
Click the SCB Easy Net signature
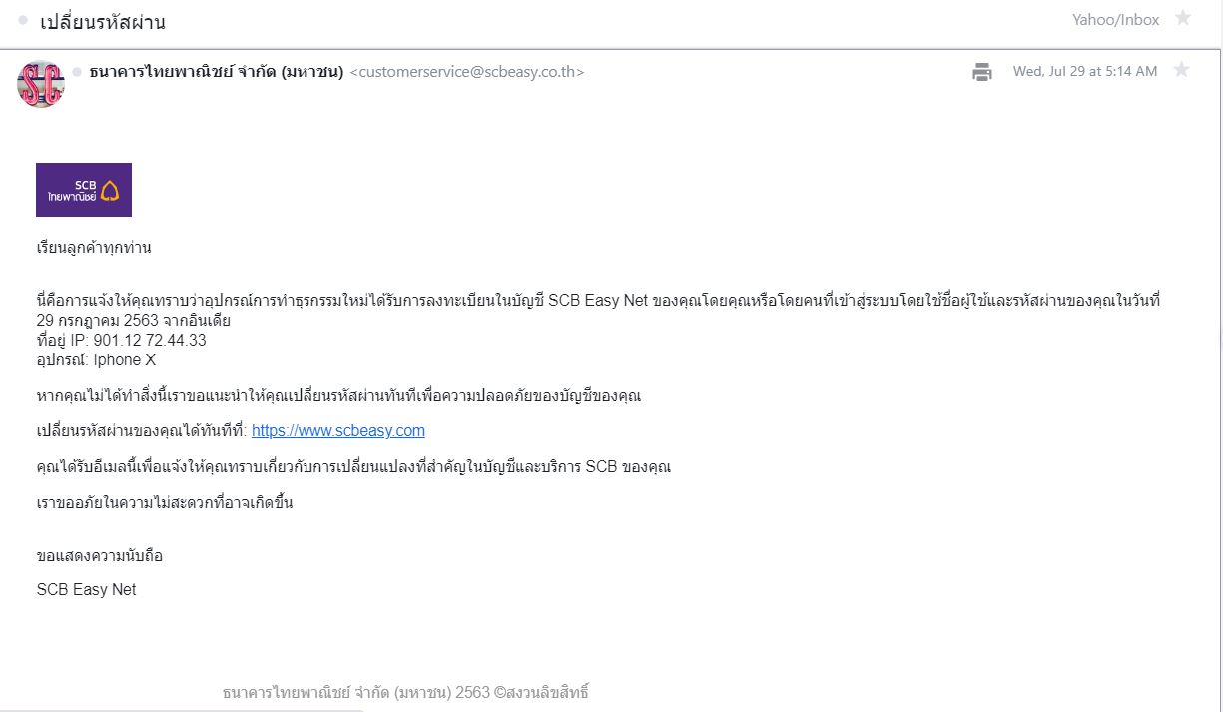(x=86, y=590)
